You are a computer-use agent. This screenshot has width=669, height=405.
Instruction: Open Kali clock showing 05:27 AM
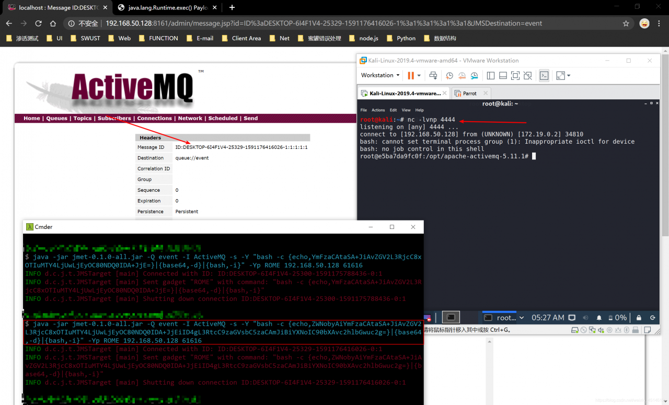pyautogui.click(x=548, y=317)
